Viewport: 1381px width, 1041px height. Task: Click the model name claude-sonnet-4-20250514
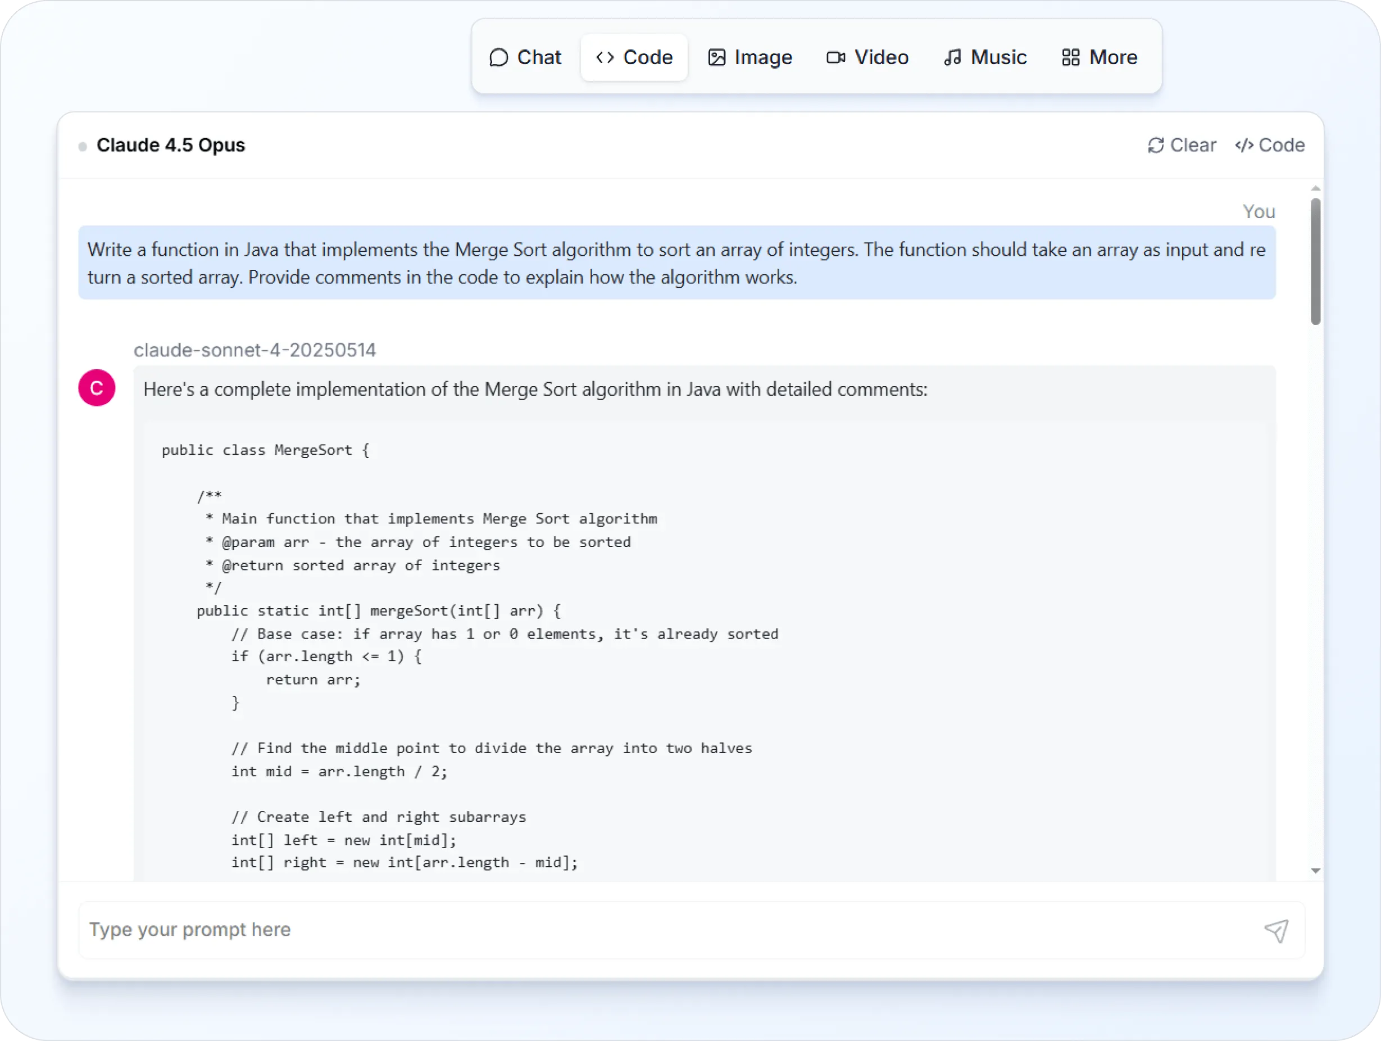(255, 350)
